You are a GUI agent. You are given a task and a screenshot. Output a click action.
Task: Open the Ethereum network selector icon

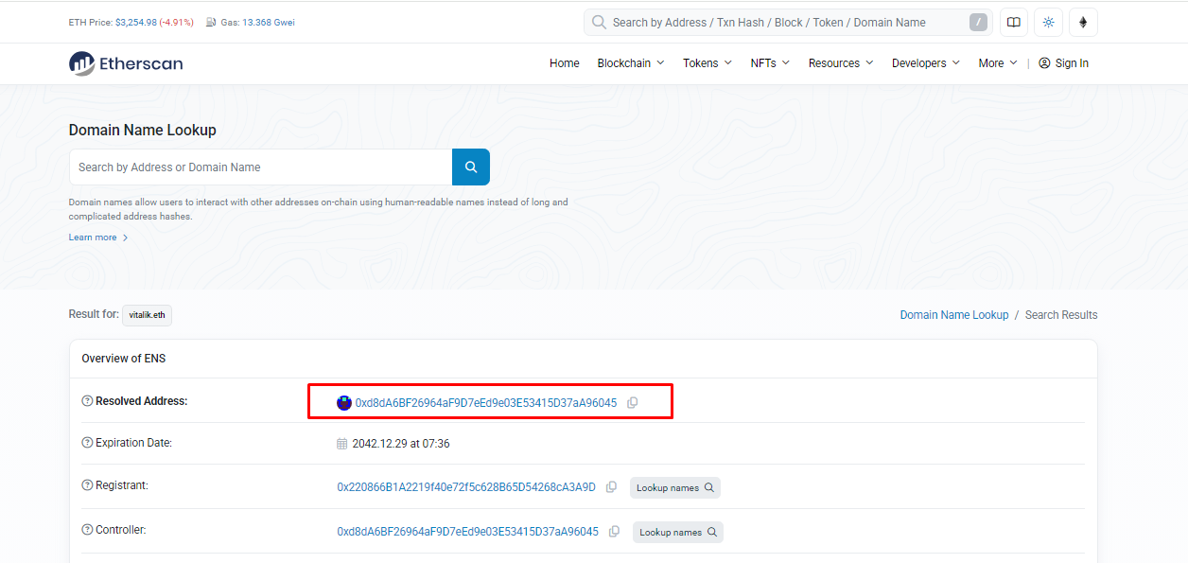click(x=1083, y=22)
